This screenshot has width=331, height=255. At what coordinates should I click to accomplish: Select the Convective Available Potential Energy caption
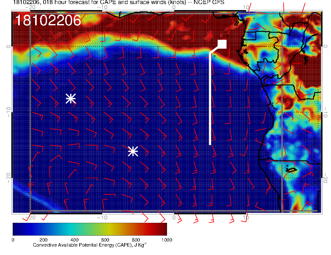coord(90,245)
